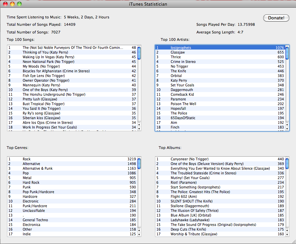
Task: Select the Electronic genre row
Action: pyautogui.click(x=72, y=201)
